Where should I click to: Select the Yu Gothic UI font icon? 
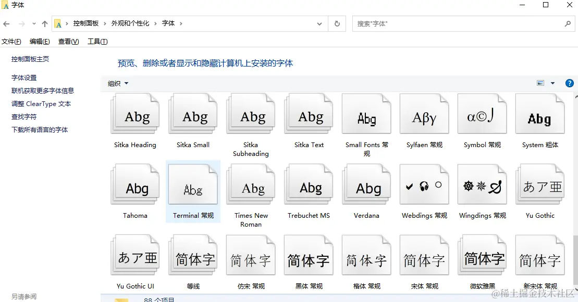click(x=136, y=255)
